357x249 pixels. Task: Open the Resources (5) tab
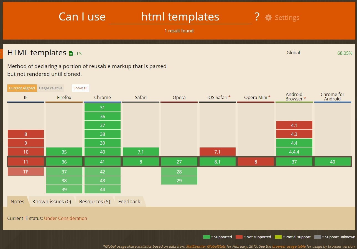click(x=95, y=202)
